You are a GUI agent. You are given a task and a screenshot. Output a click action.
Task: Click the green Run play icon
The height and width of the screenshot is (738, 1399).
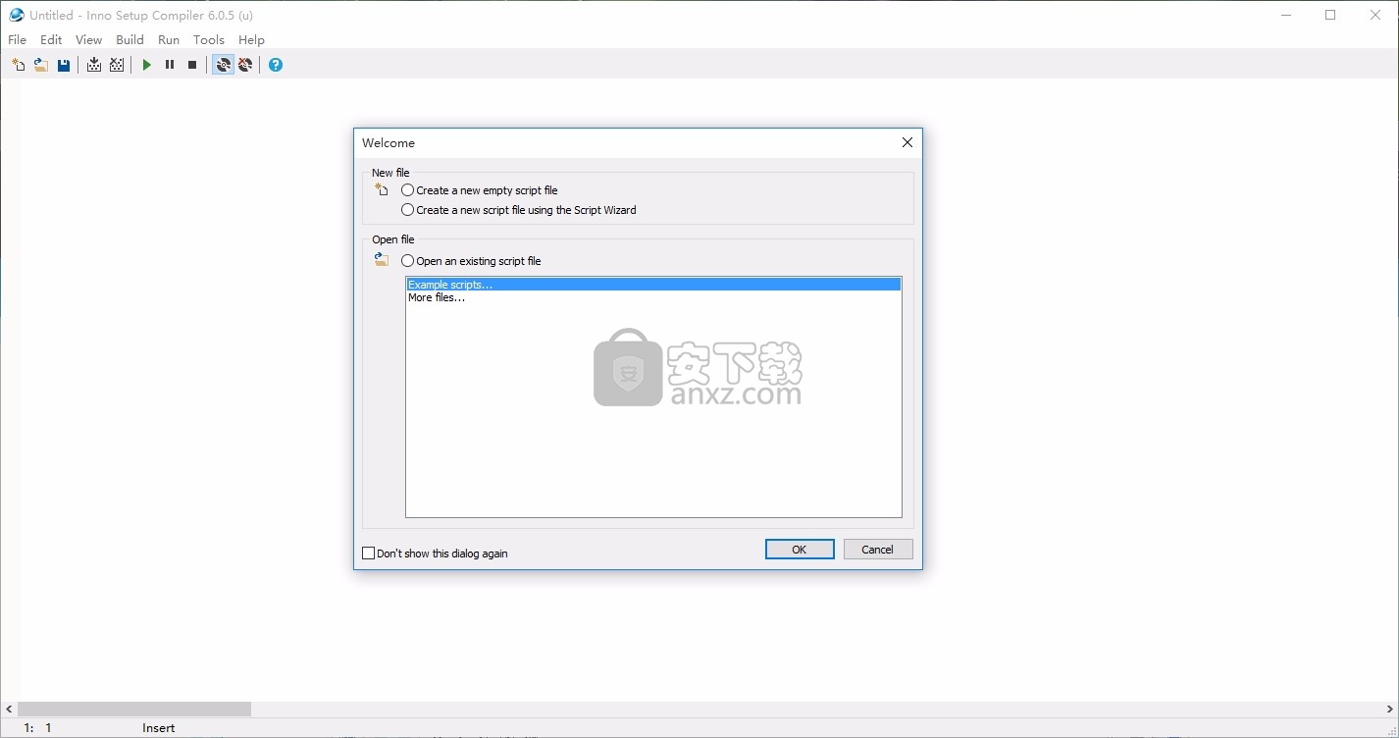coord(147,65)
